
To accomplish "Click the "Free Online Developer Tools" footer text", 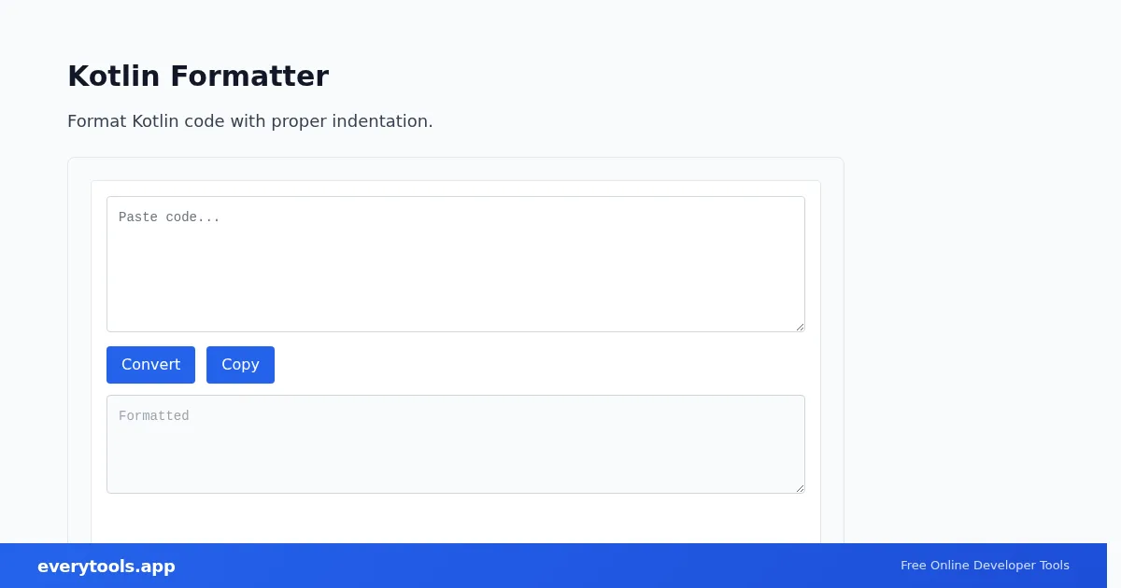I will (x=985, y=566).
